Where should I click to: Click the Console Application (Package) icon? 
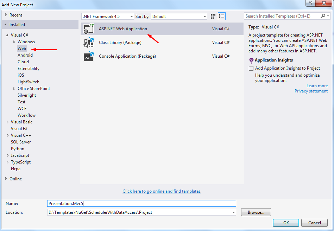click(89, 56)
